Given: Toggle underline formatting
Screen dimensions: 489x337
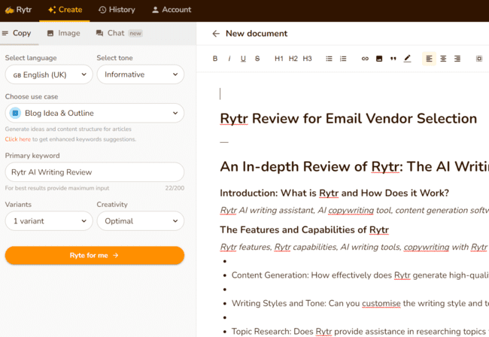Looking at the screenshot, I should [x=243, y=59].
